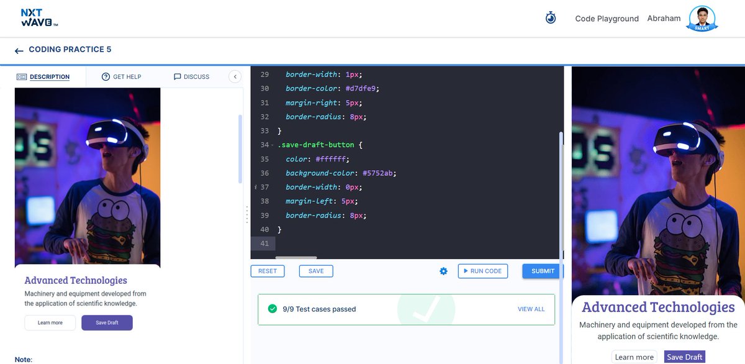Viewport: 745px width, 364px height.
Task: Click the color: #ffffff code line
Action: [x=317, y=159]
